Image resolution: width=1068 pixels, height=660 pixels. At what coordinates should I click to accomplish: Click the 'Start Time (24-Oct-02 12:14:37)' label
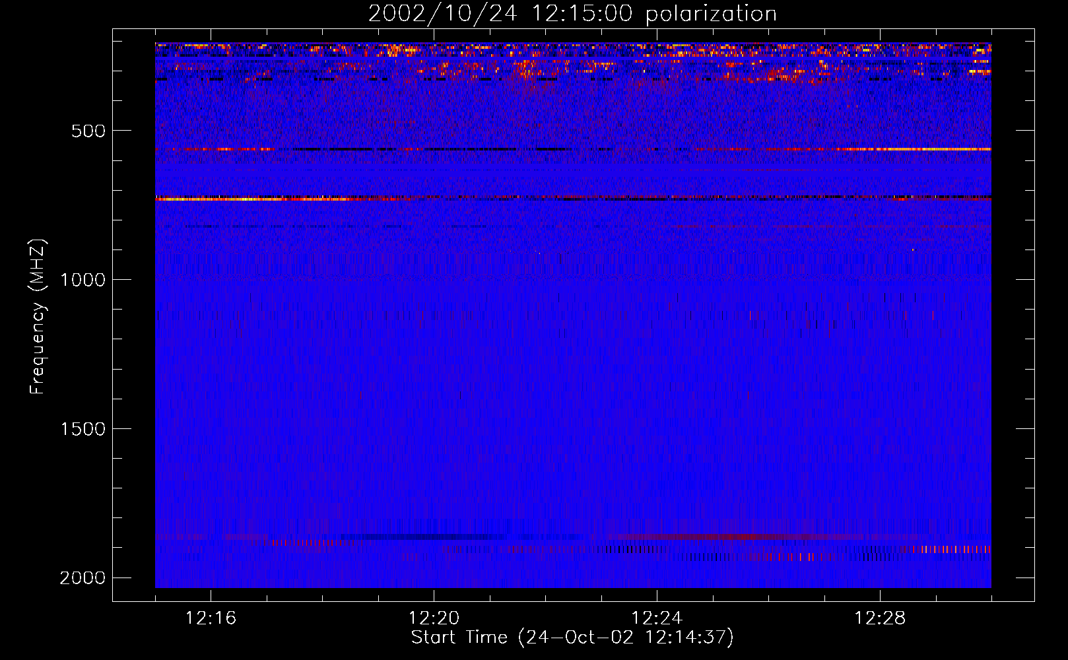pos(572,638)
